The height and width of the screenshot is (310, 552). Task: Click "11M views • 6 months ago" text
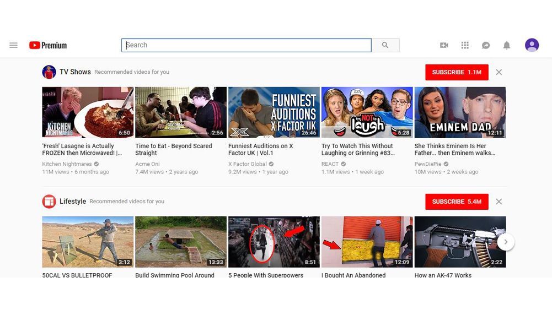(76, 172)
